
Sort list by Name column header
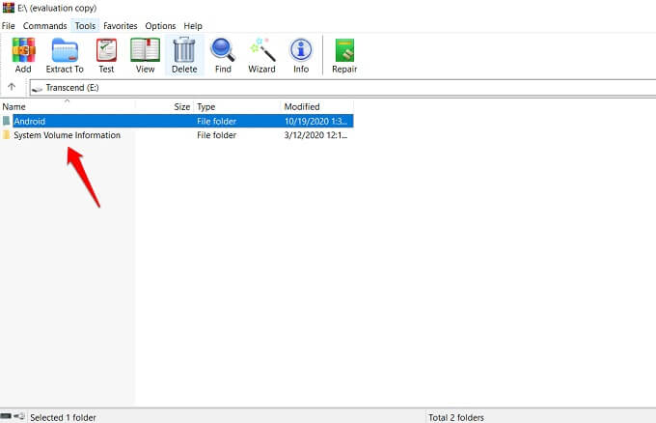(x=68, y=106)
